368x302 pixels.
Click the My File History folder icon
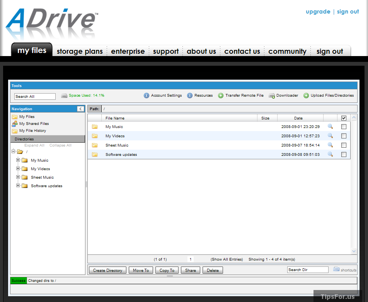(15, 131)
